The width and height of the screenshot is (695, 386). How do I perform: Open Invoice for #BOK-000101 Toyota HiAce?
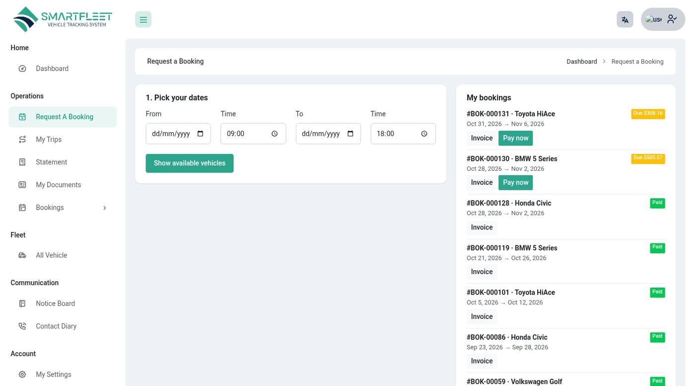(482, 316)
